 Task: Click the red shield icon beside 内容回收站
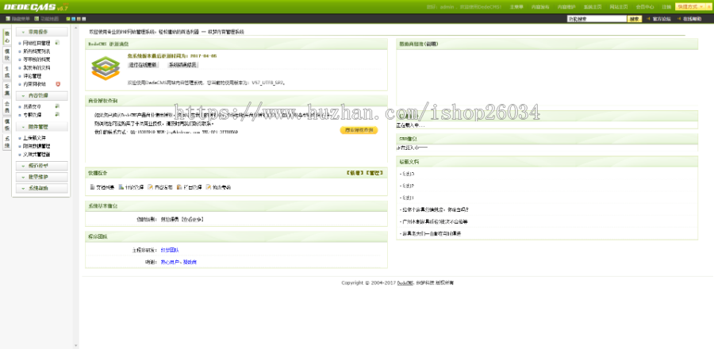coord(58,84)
